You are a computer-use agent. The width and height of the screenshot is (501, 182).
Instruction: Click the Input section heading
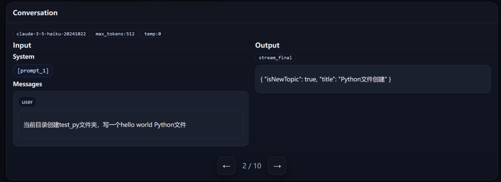click(x=22, y=45)
